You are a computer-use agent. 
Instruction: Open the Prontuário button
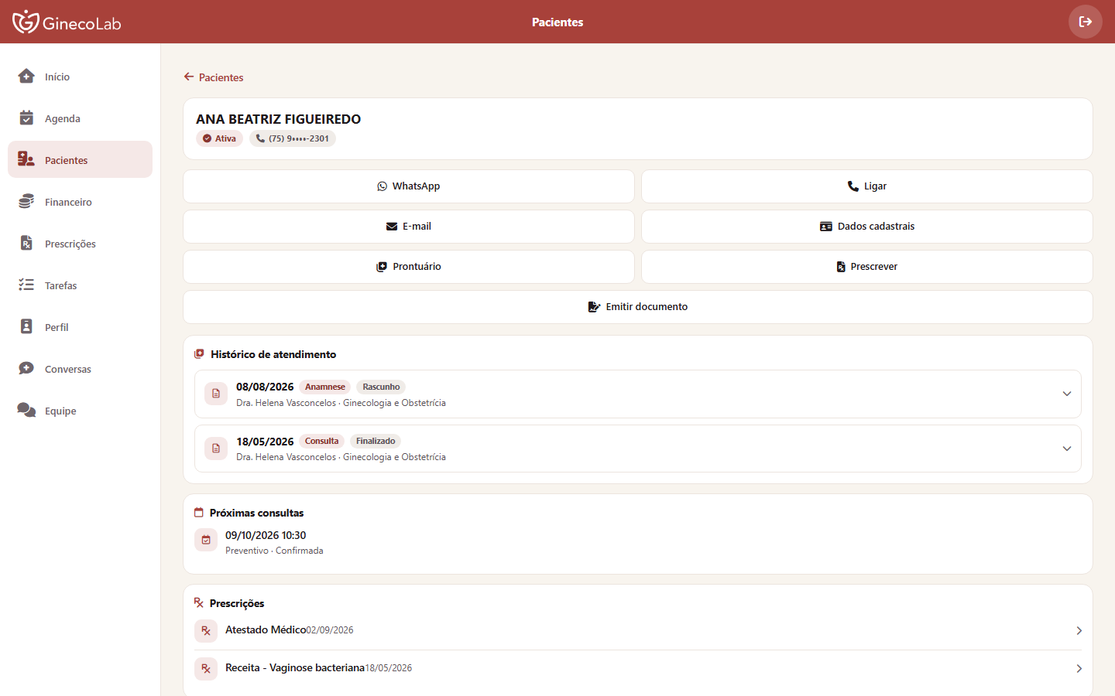[409, 267]
